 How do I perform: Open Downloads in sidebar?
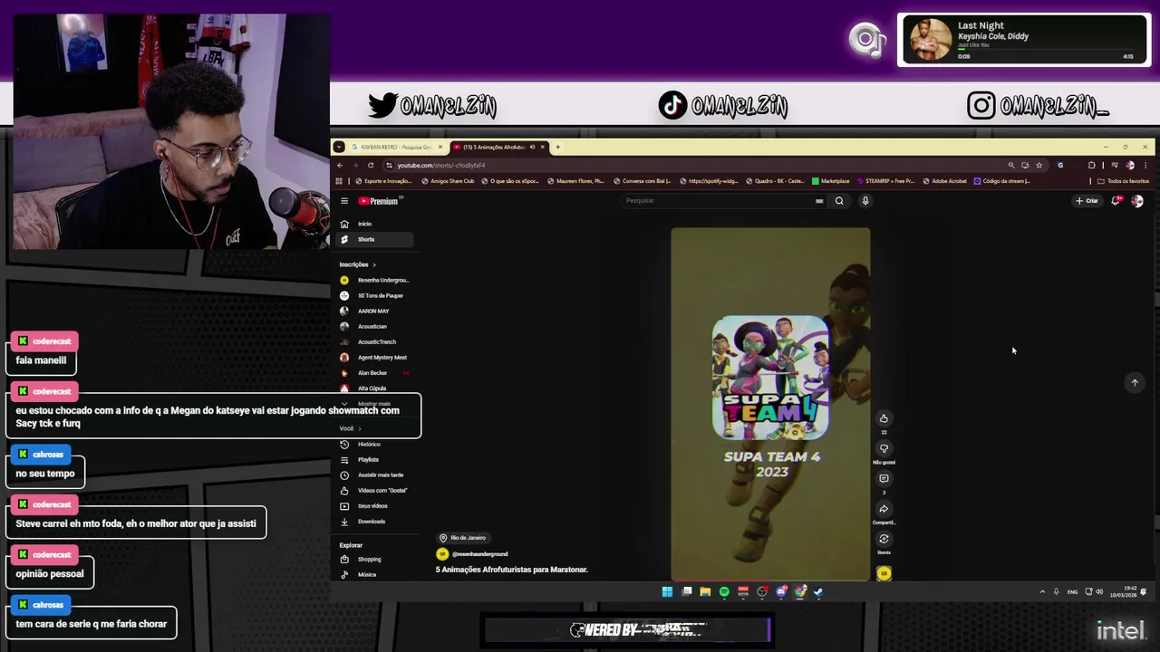pos(376,521)
